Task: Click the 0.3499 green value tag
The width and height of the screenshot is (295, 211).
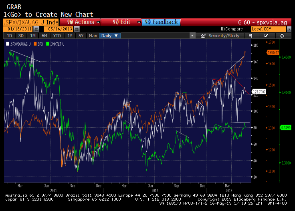Action: (x=286, y=128)
